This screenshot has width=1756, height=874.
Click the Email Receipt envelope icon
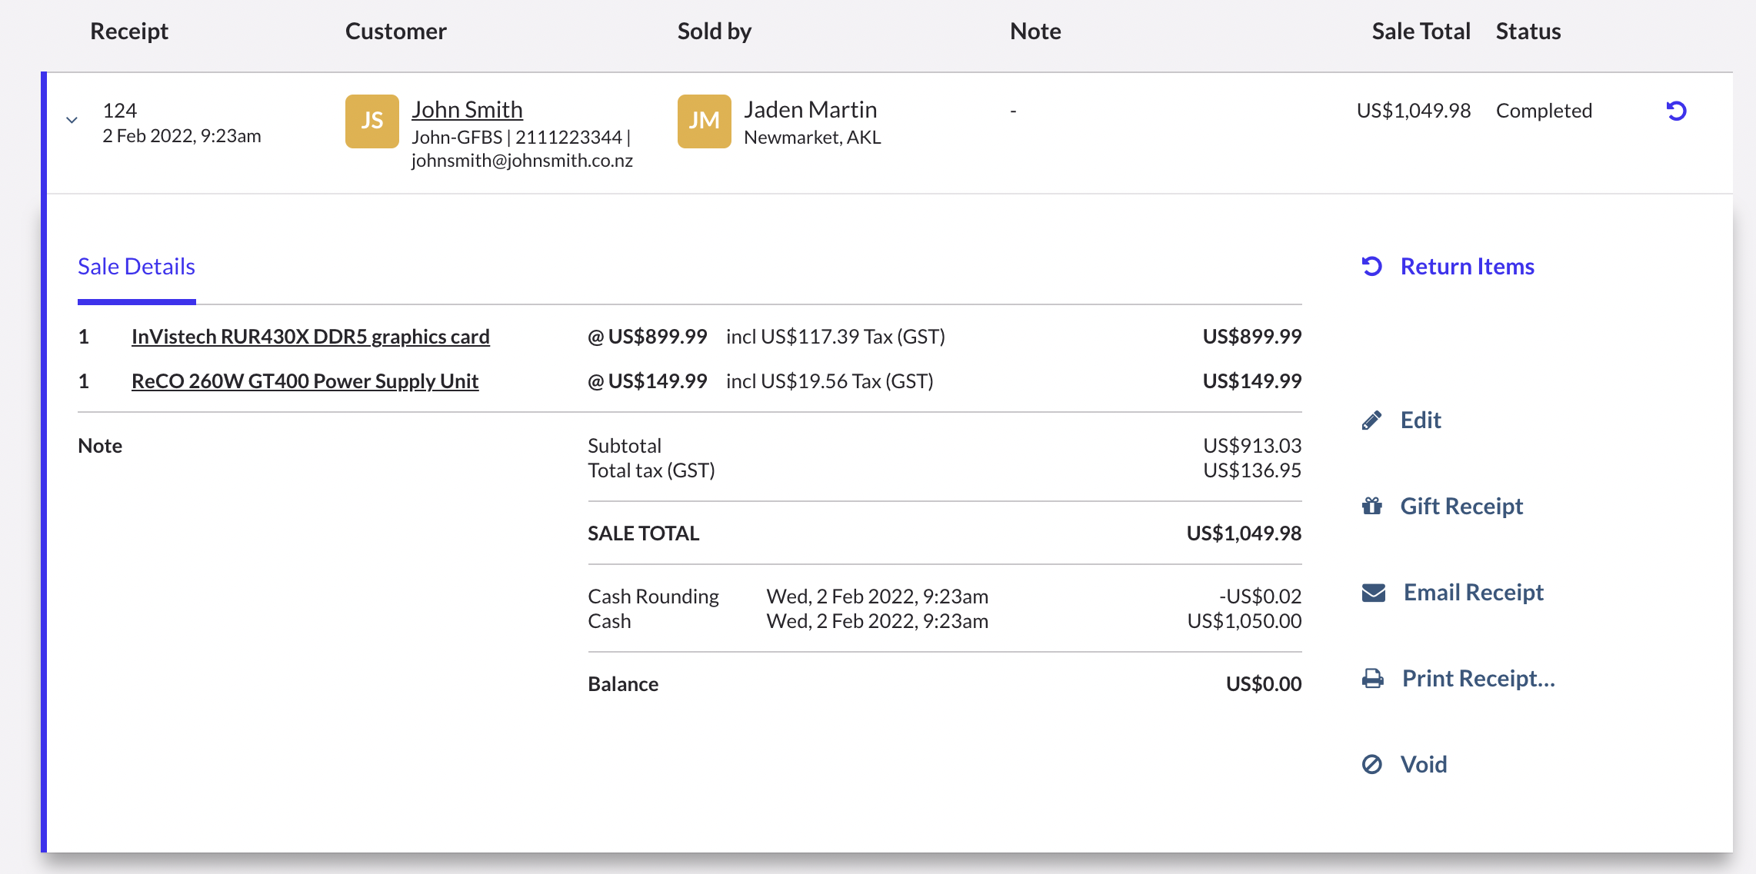1373,593
